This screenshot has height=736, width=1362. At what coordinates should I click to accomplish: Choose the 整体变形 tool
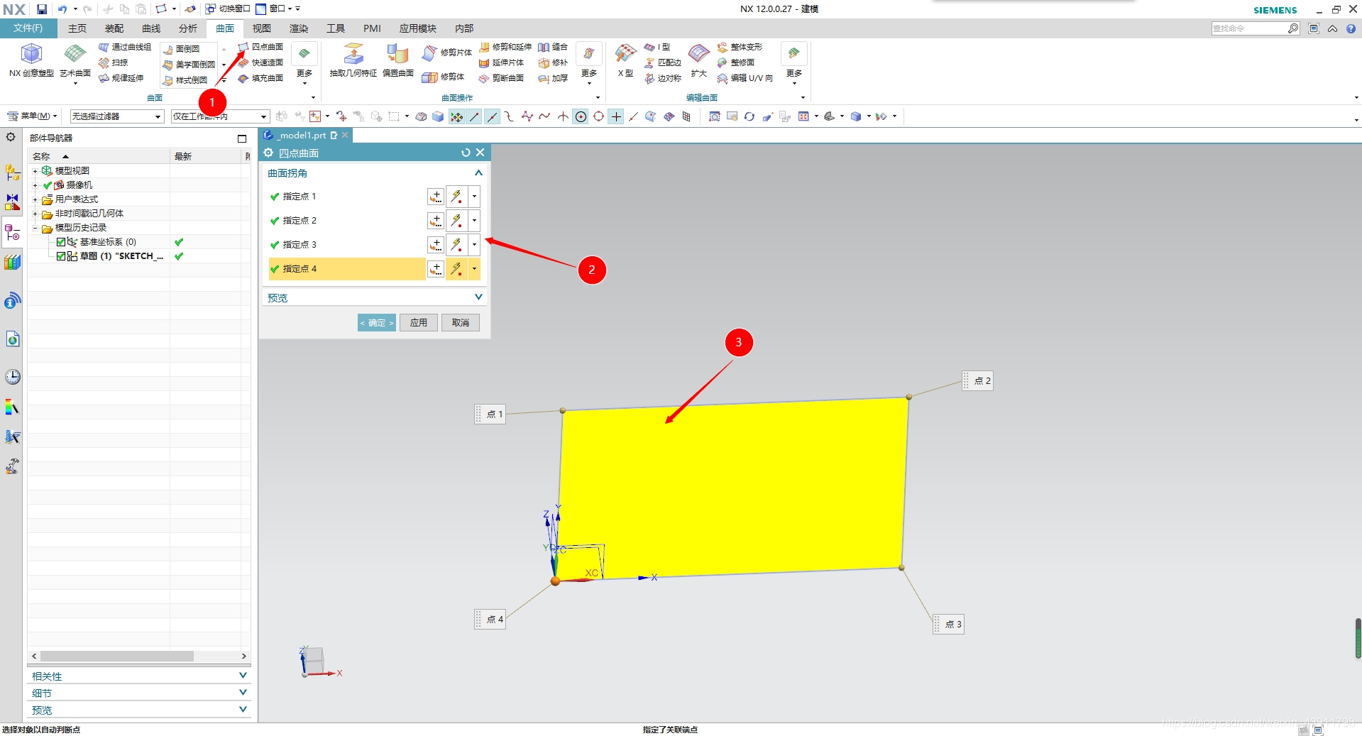click(x=740, y=47)
